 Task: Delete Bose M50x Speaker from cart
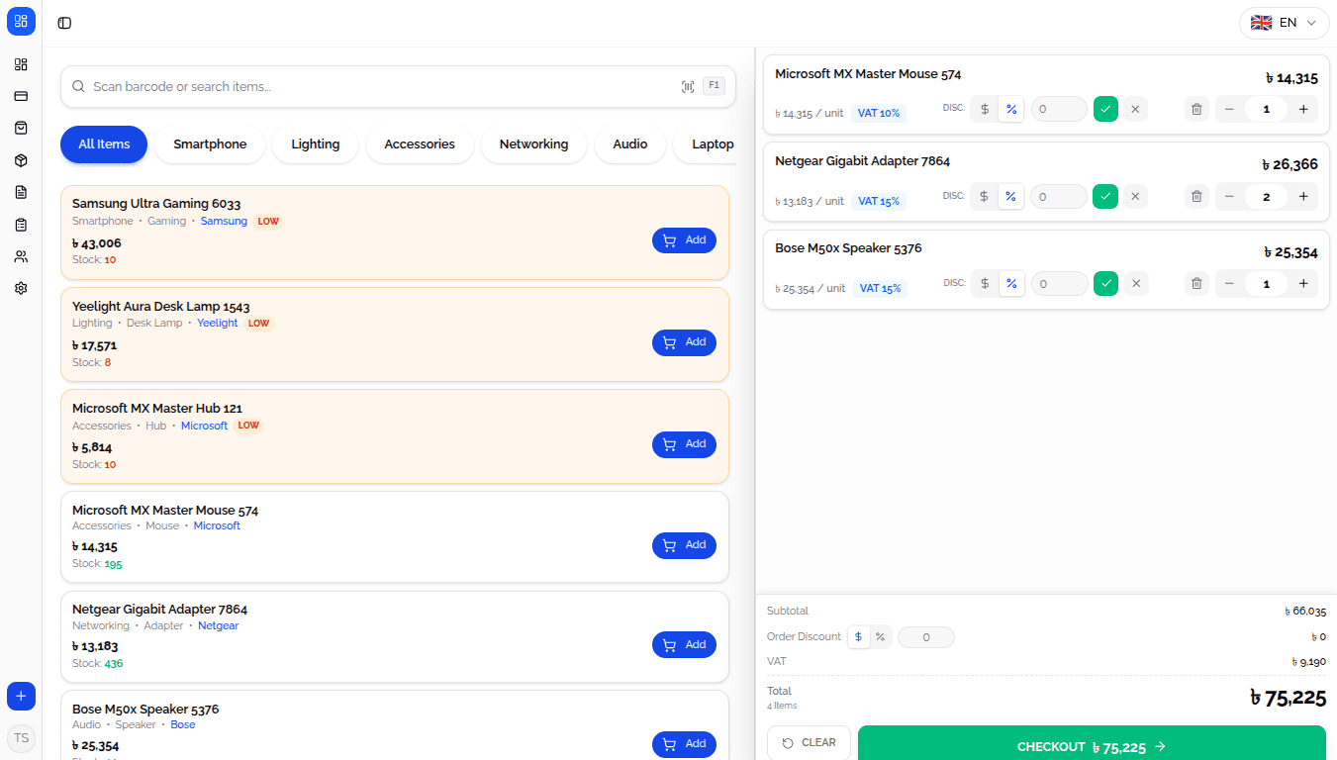[x=1196, y=284]
